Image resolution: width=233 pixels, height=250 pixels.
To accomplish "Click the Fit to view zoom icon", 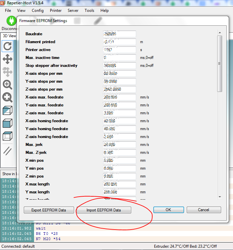I will pyautogui.click(x=7, y=97).
